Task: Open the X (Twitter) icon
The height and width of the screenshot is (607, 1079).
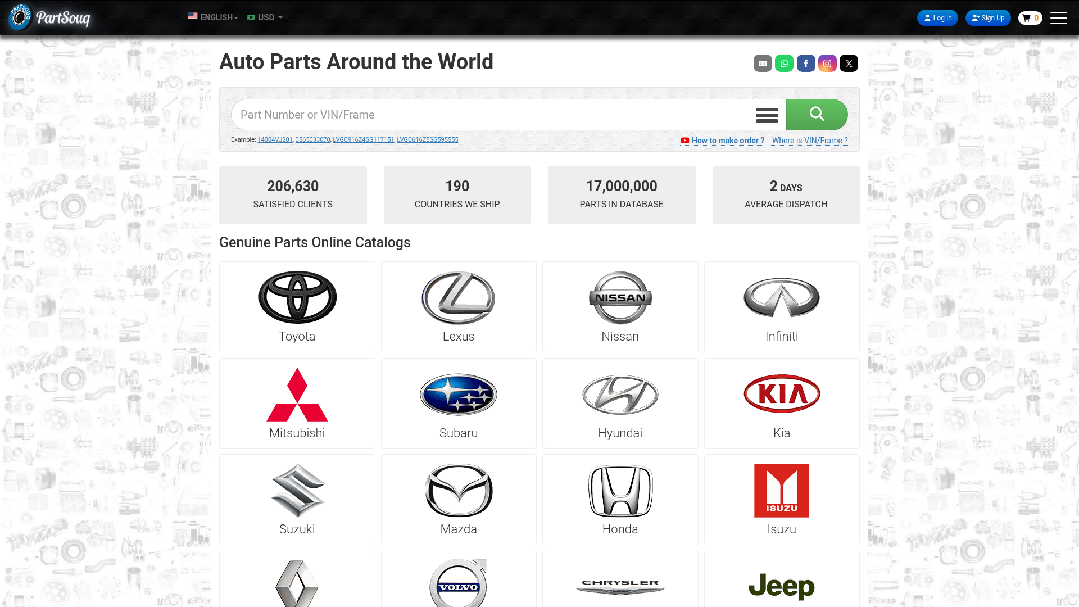Action: [849, 64]
